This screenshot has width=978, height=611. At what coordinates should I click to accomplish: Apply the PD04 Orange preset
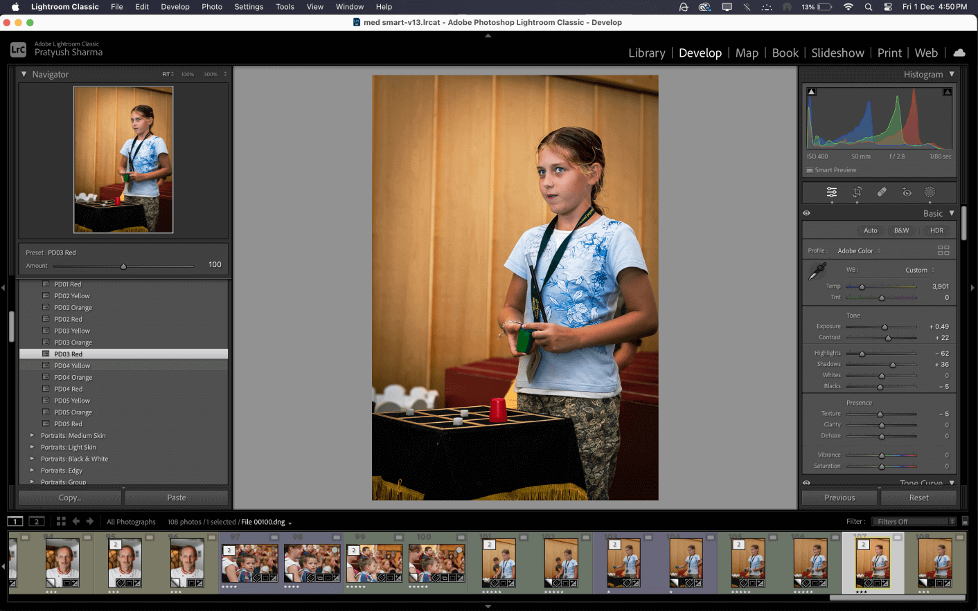coord(73,378)
